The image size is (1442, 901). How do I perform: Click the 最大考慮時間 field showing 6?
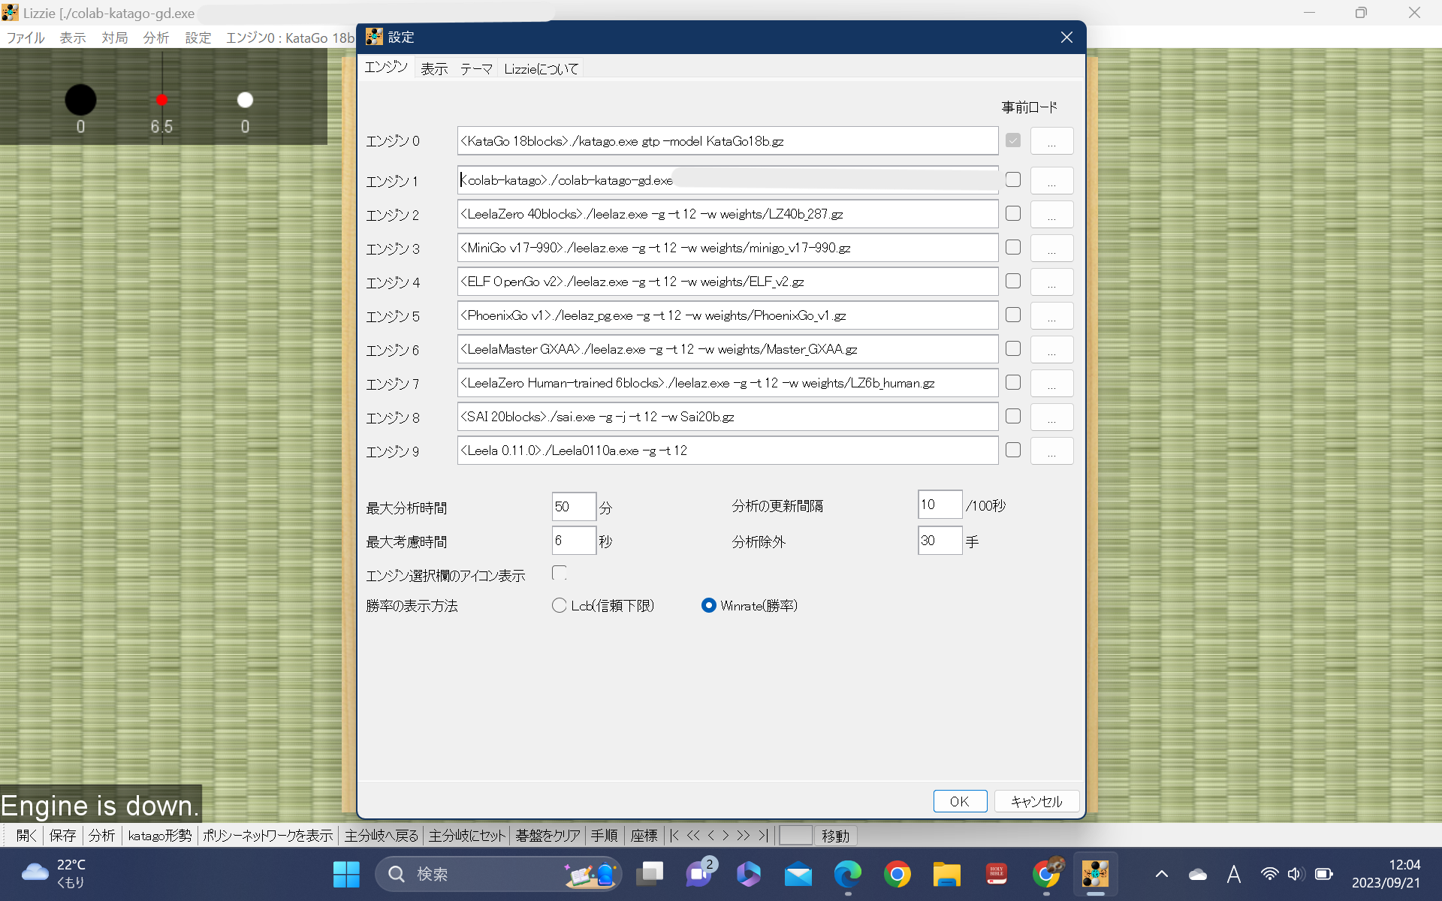(x=574, y=541)
